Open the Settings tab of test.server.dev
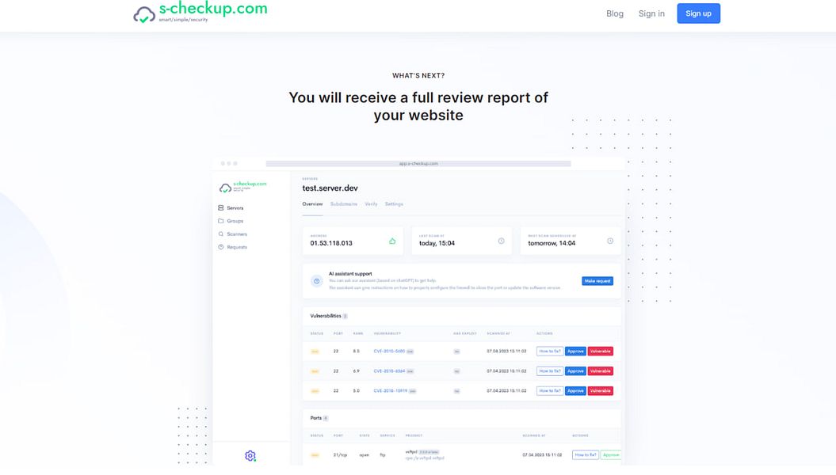This screenshot has height=475, width=836. (394, 204)
